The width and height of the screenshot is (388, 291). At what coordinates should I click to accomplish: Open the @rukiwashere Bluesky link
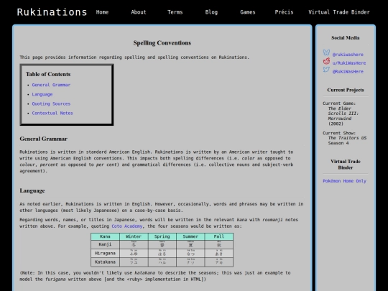click(348, 55)
